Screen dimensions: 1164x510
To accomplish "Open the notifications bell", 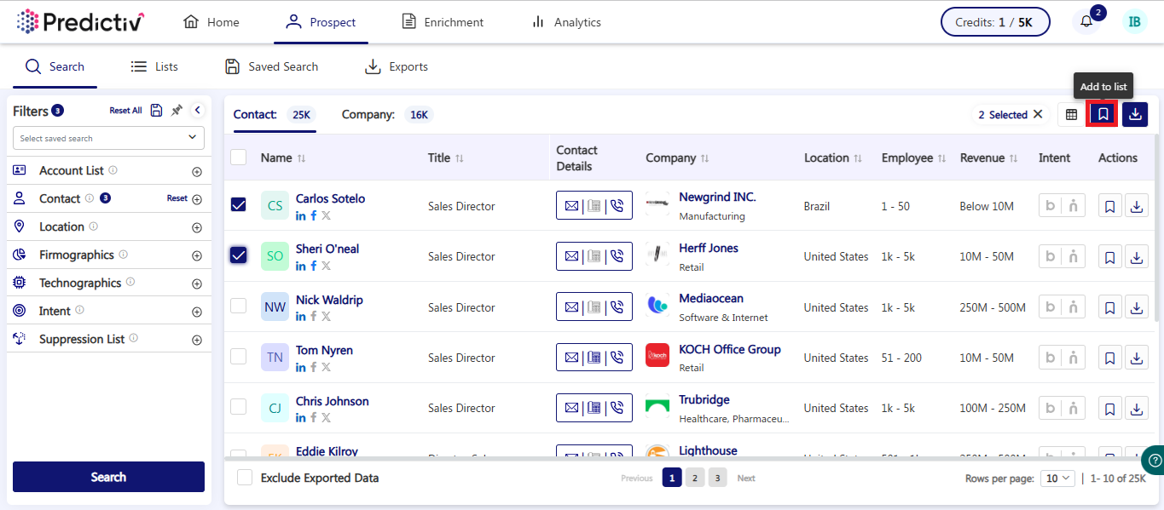I will [x=1086, y=22].
